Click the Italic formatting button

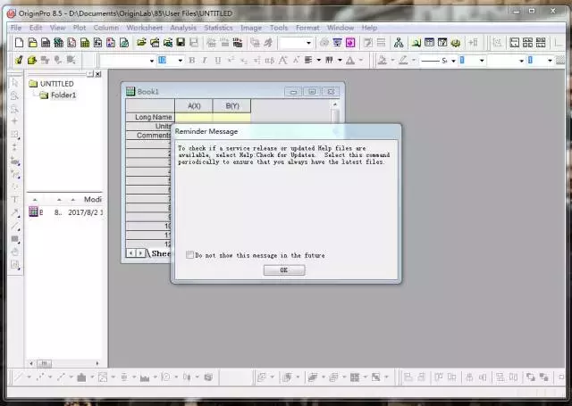pyautogui.click(x=205, y=61)
